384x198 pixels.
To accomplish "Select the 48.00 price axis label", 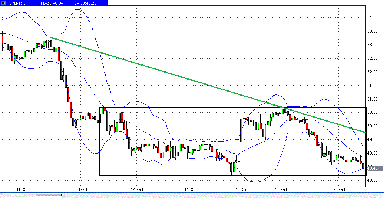I will point(372,181).
